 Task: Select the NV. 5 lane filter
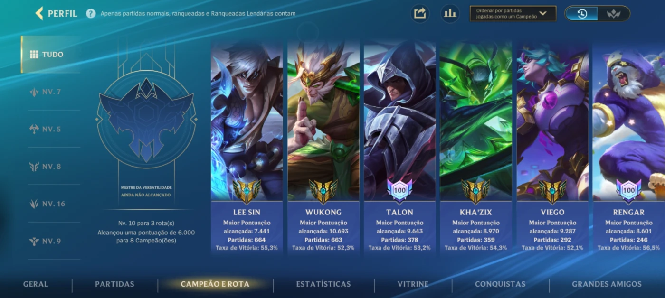click(50, 129)
